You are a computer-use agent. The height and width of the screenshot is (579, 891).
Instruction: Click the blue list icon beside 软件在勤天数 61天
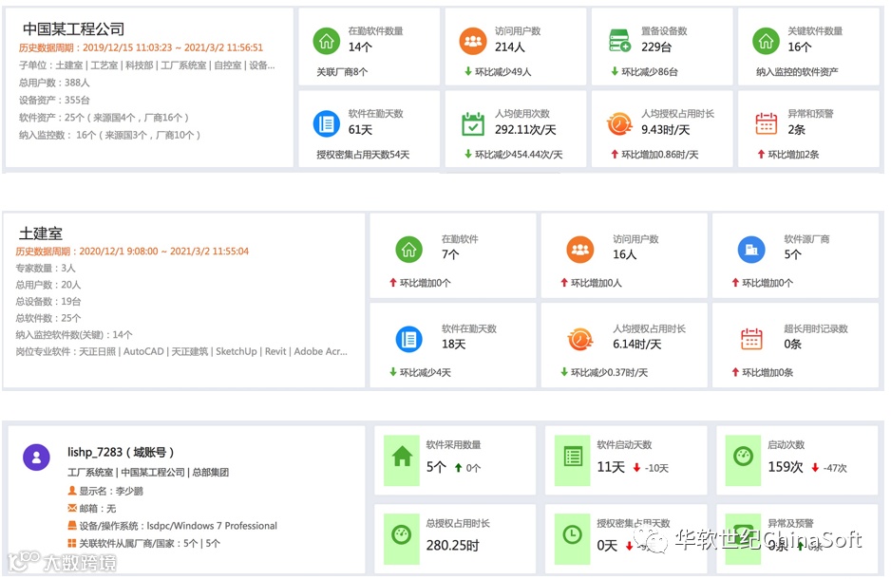point(326,123)
